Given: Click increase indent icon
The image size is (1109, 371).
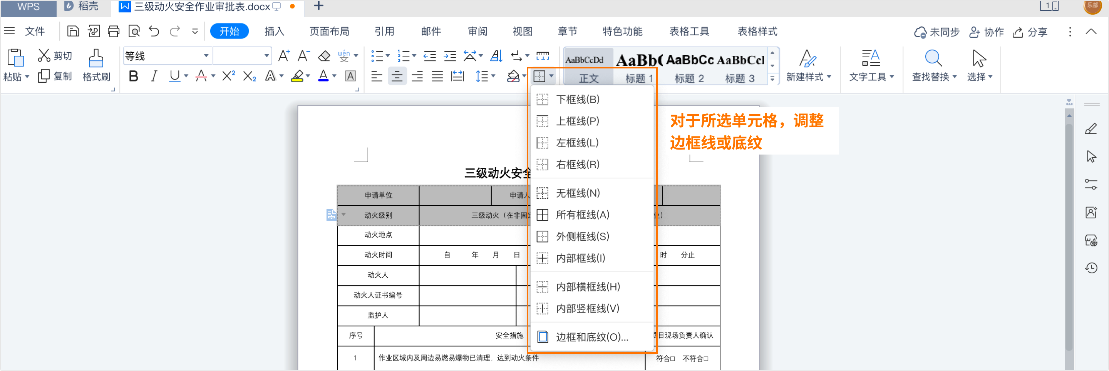Looking at the screenshot, I should tap(450, 56).
